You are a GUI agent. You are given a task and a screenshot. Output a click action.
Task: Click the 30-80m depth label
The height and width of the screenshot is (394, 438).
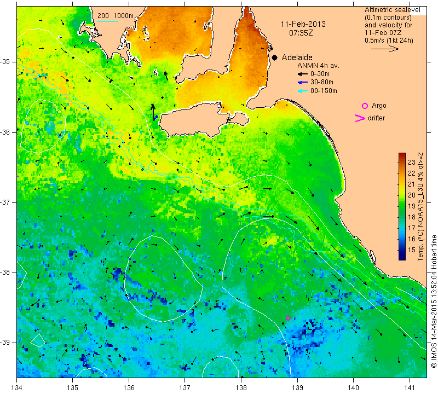pyautogui.click(x=322, y=82)
